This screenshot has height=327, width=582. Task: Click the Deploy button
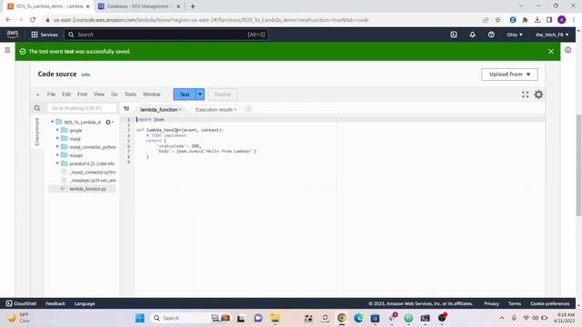coord(222,94)
